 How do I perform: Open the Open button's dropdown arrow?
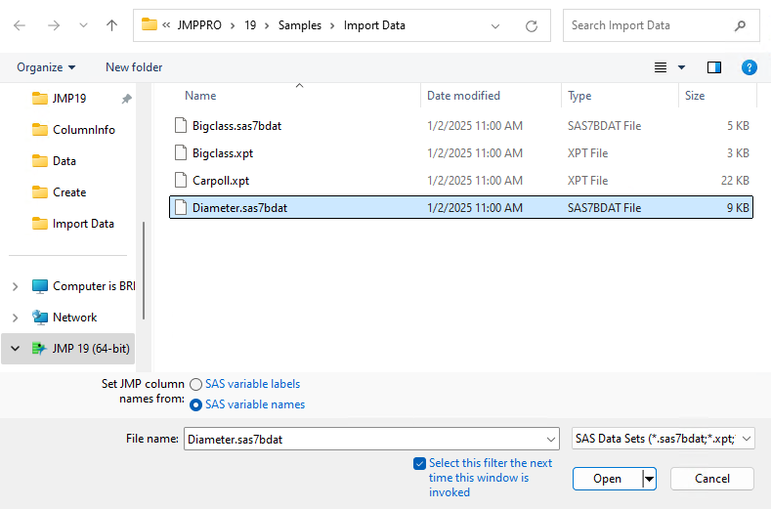(649, 479)
